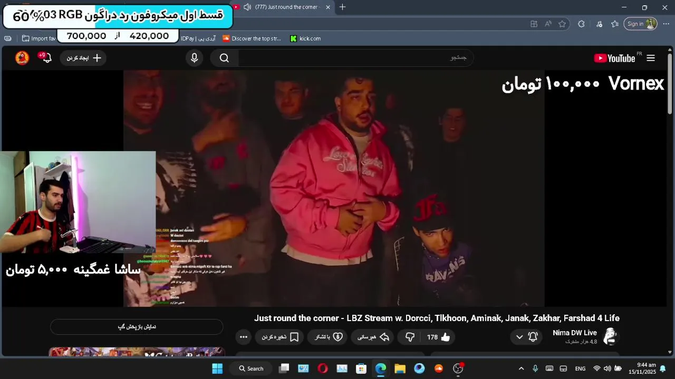Open the Nima DW Live channel name
675x379 pixels.
(575, 333)
